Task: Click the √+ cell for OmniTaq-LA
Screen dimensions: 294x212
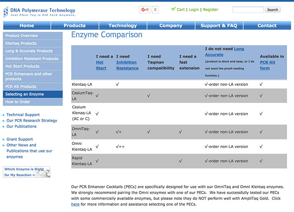Action: coord(119,132)
